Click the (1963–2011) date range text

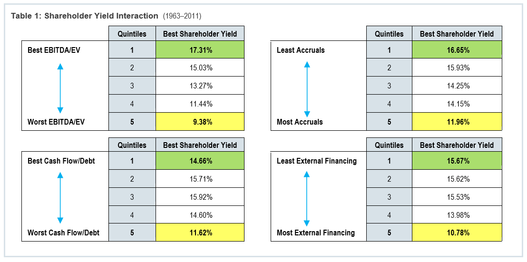(x=182, y=16)
